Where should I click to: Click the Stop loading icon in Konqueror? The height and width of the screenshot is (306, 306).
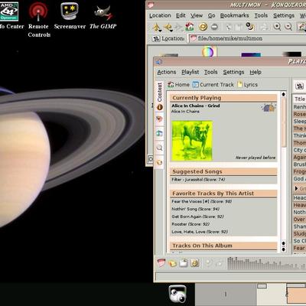[x=214, y=27]
